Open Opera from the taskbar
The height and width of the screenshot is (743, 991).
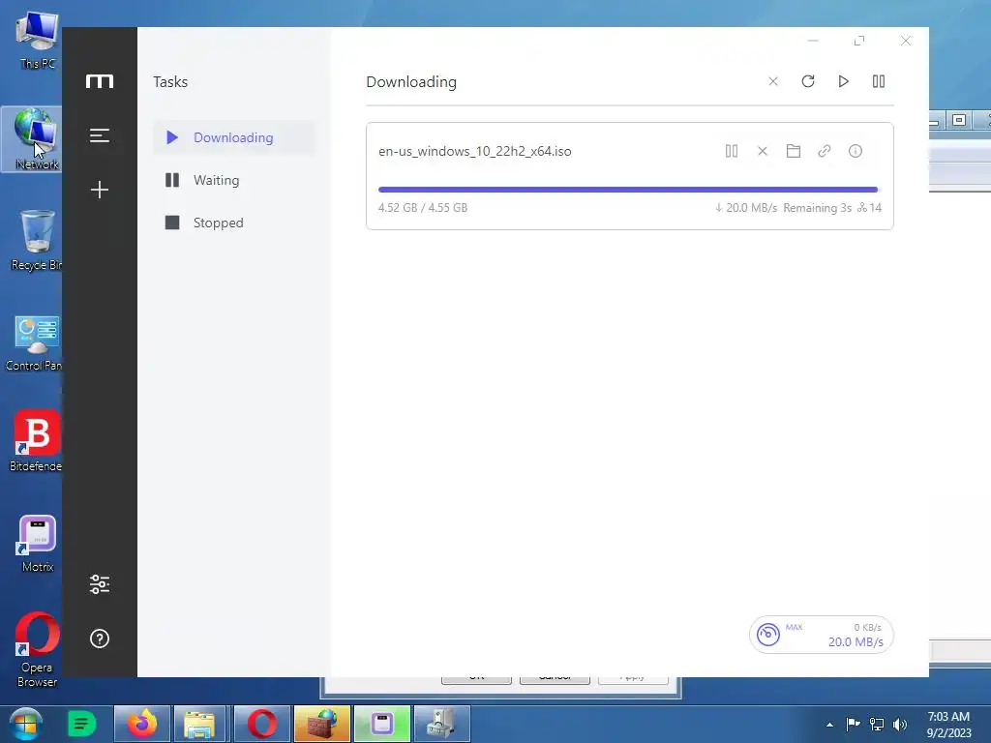261,724
